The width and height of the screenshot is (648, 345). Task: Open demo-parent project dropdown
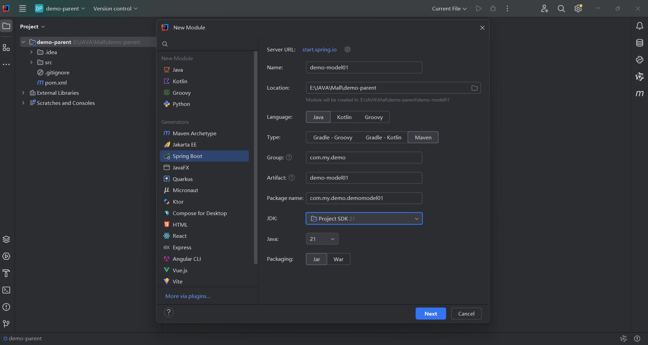[x=60, y=8]
